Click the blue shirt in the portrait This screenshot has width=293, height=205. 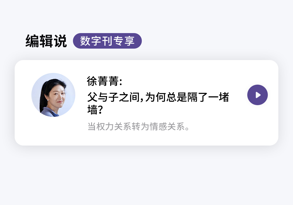pos(49,112)
